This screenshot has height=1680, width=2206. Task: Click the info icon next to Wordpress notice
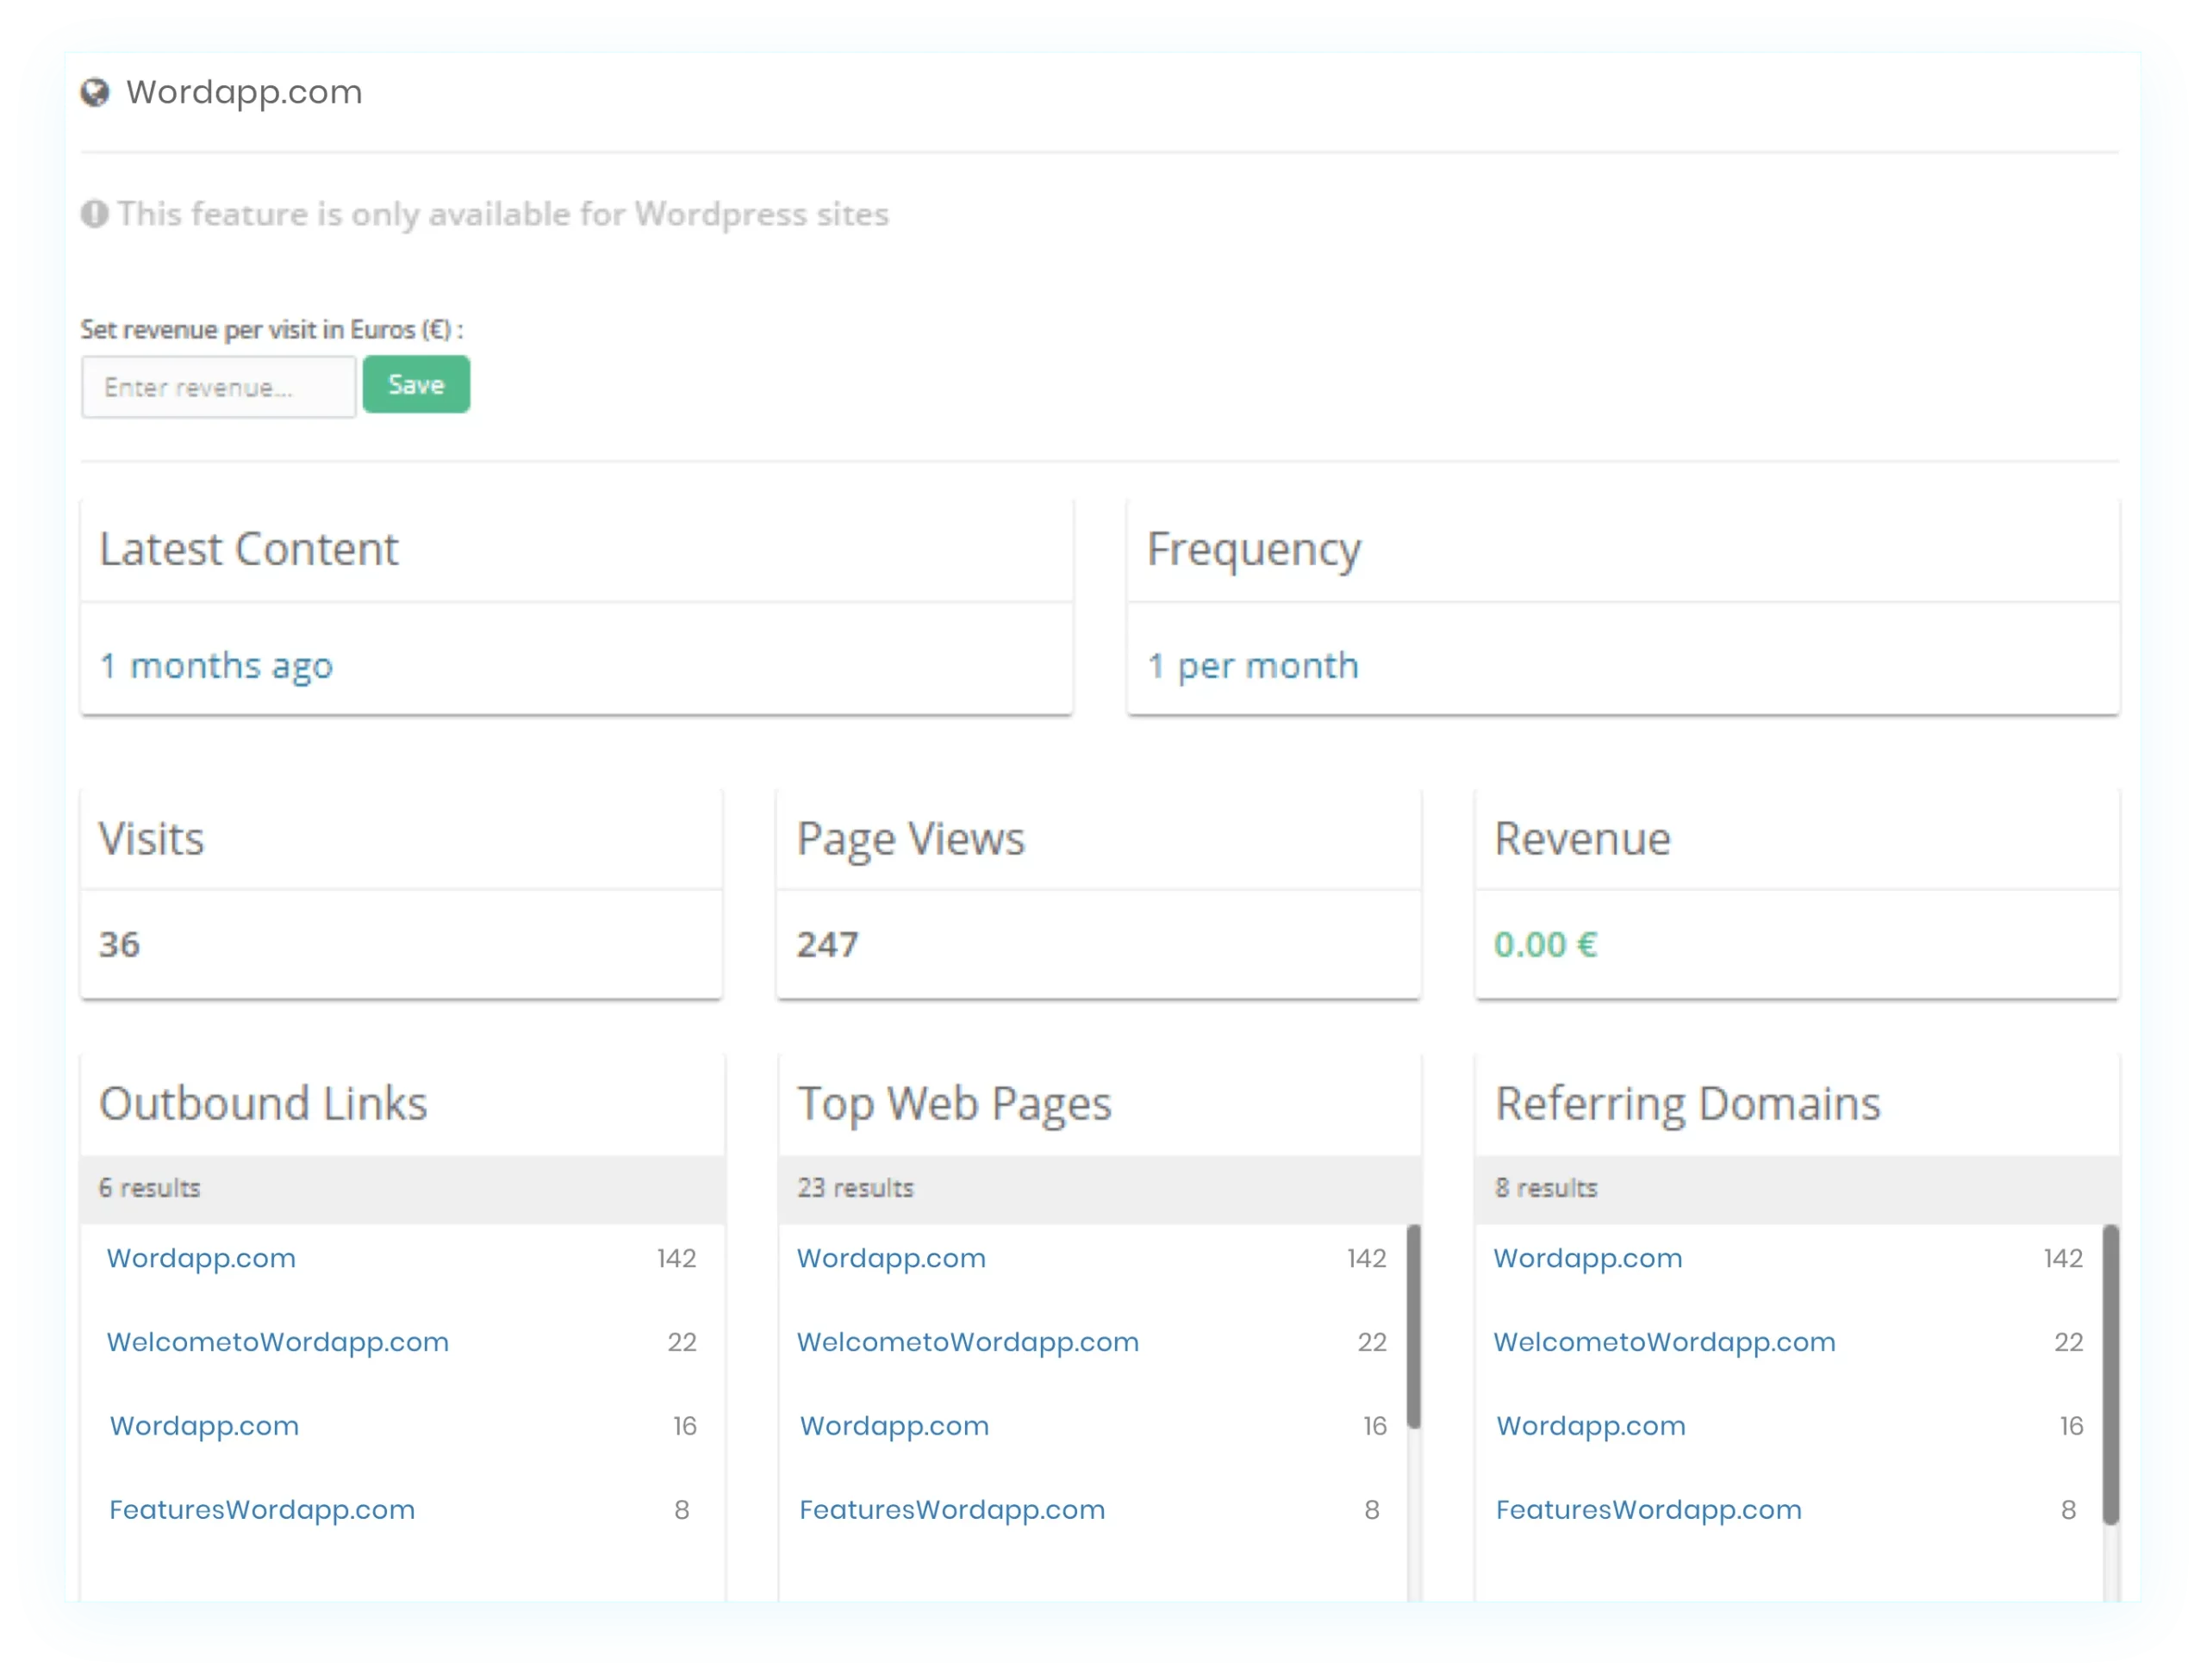(x=94, y=214)
